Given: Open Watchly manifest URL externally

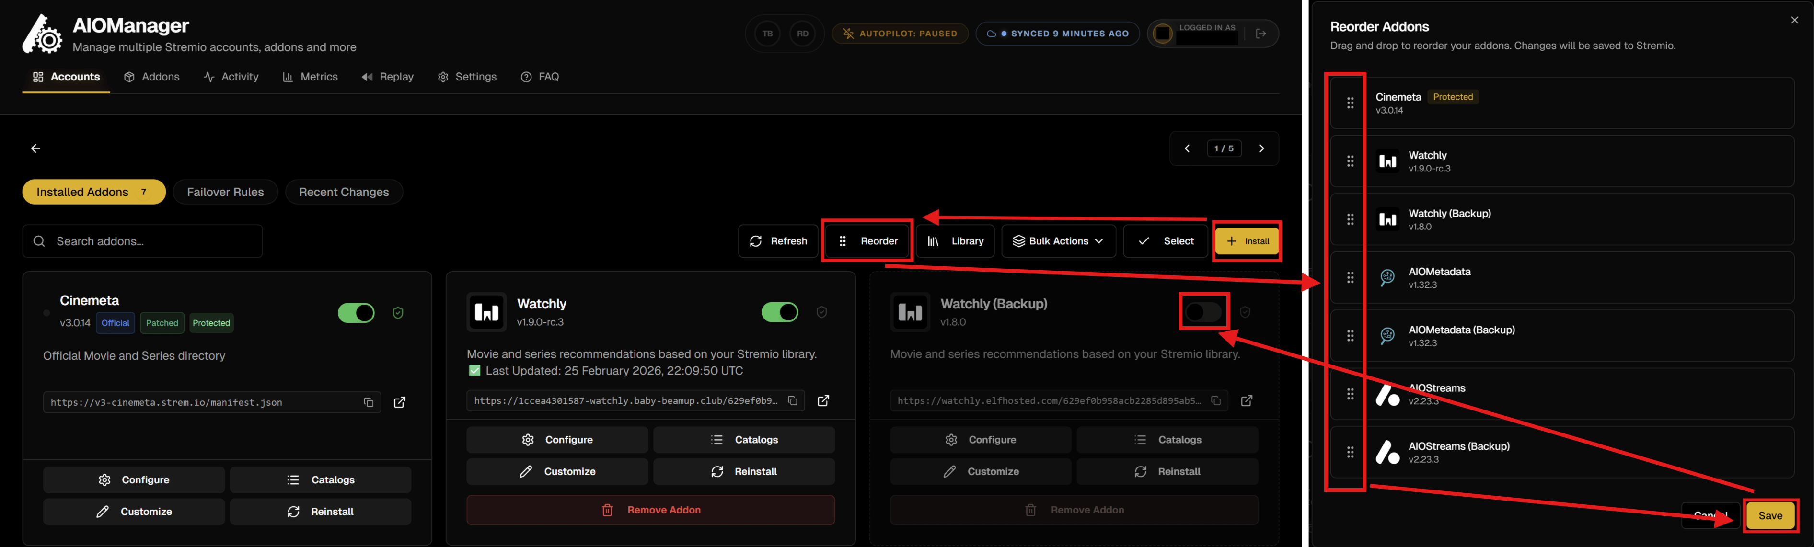Looking at the screenshot, I should point(823,401).
